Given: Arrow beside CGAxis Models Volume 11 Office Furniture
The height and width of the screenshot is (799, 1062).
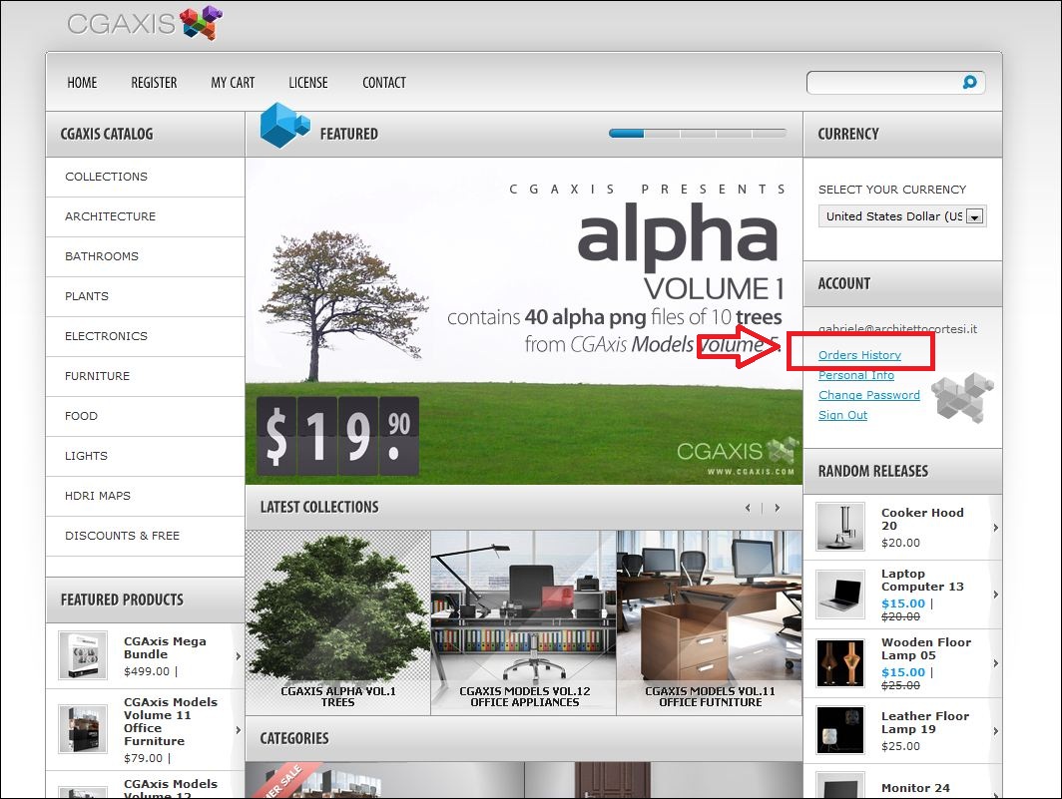Looking at the screenshot, I should [x=239, y=730].
